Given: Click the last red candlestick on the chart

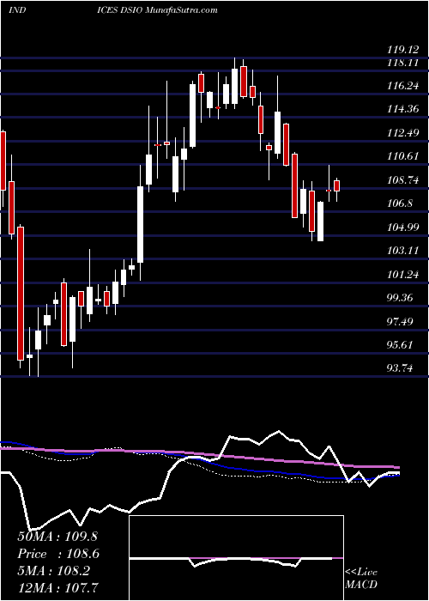Looking at the screenshot, I should click(336, 185).
